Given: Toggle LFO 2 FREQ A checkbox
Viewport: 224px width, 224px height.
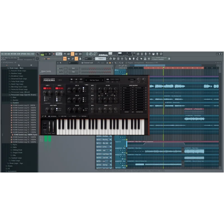Looking at the screenshot, I should [57, 97].
